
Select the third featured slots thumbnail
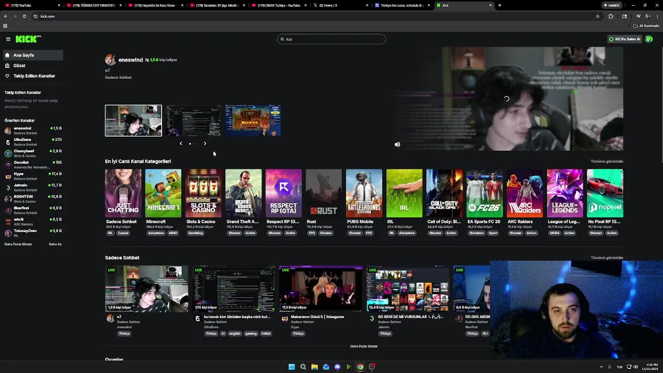(253, 121)
